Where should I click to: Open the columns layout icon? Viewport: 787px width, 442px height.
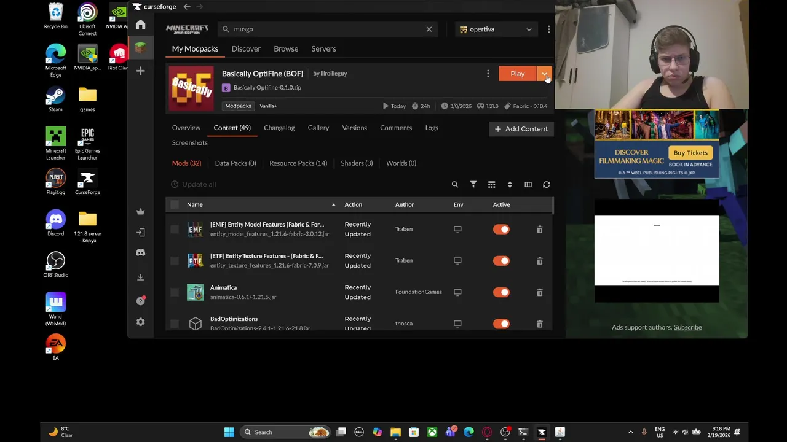pyautogui.click(x=528, y=184)
